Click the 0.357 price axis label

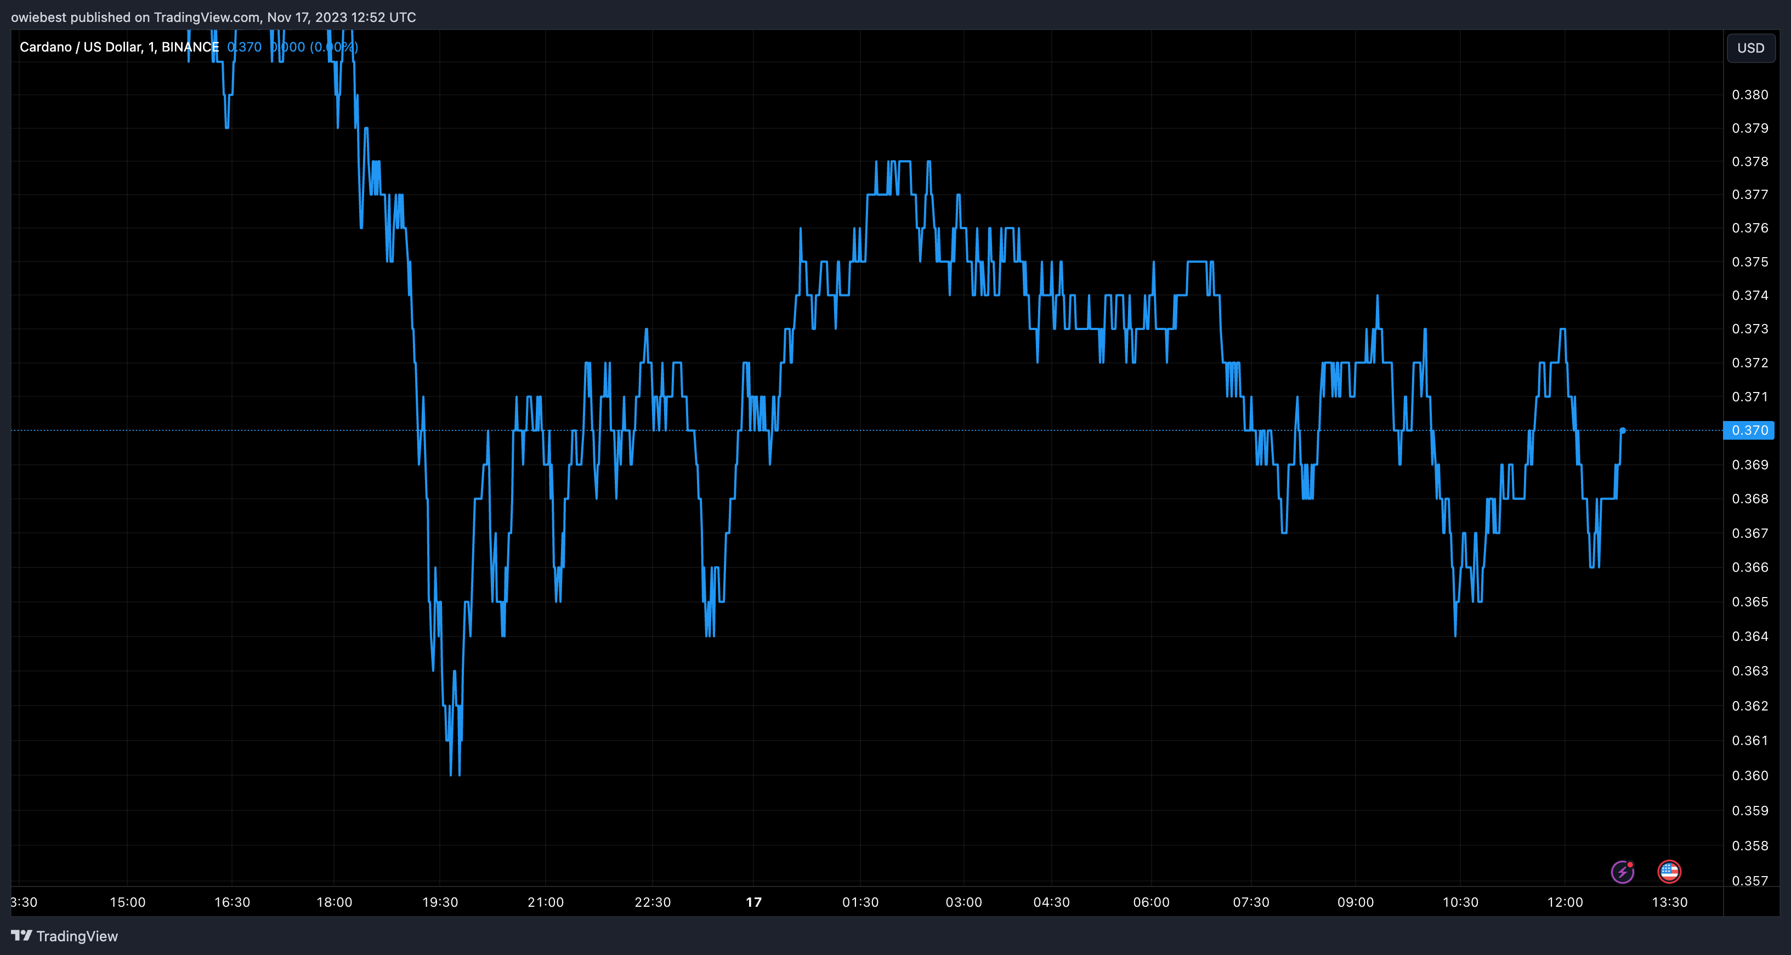point(1750,880)
